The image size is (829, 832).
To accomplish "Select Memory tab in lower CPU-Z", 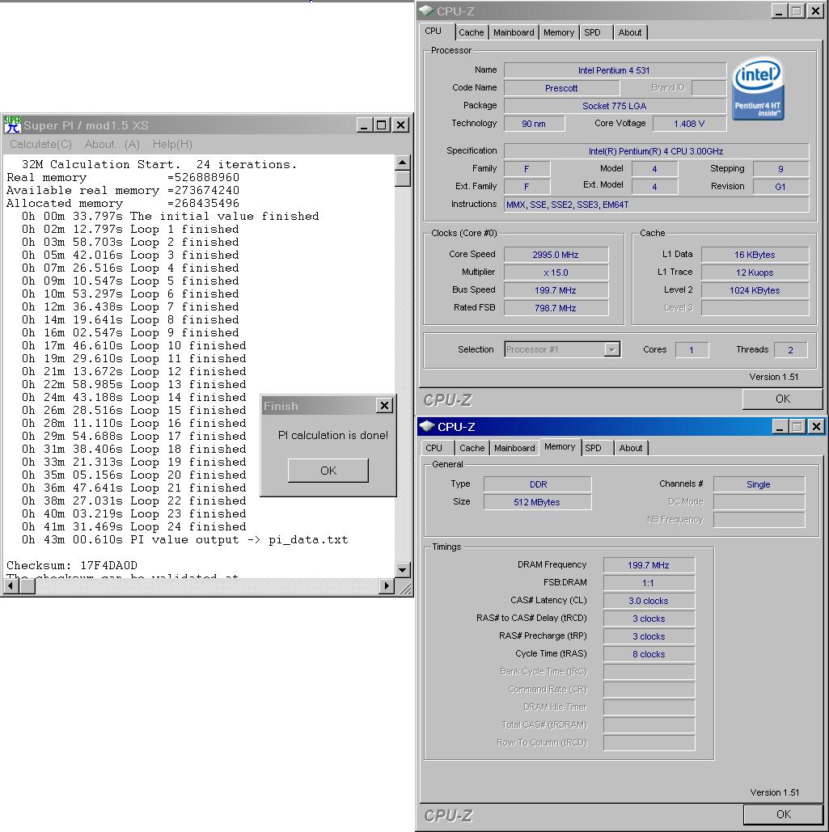I will tap(560, 447).
